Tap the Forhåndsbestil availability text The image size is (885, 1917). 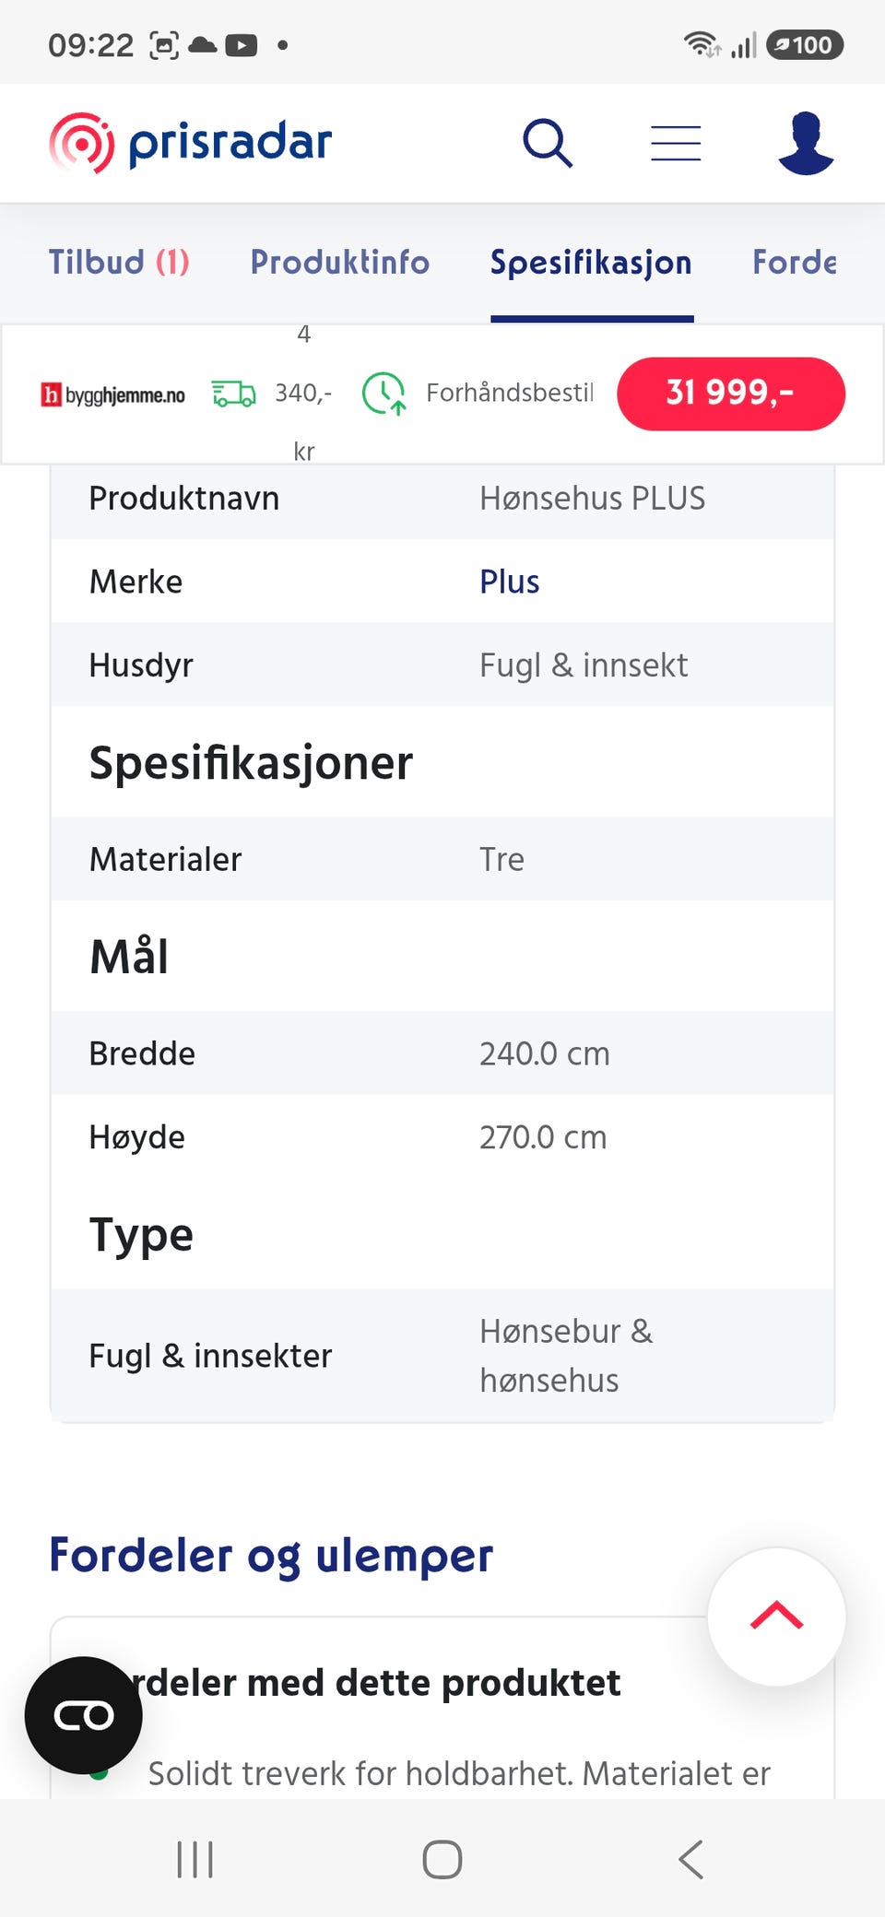point(510,394)
